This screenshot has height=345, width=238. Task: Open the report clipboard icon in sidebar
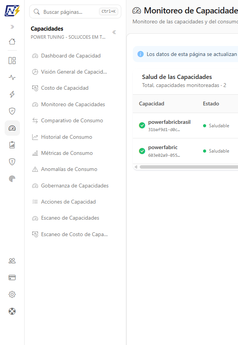(x=12, y=145)
